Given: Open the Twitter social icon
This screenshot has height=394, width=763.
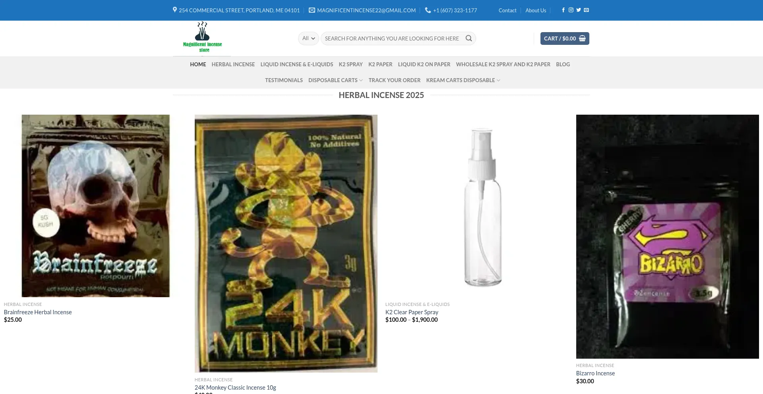Looking at the screenshot, I should click(x=579, y=10).
